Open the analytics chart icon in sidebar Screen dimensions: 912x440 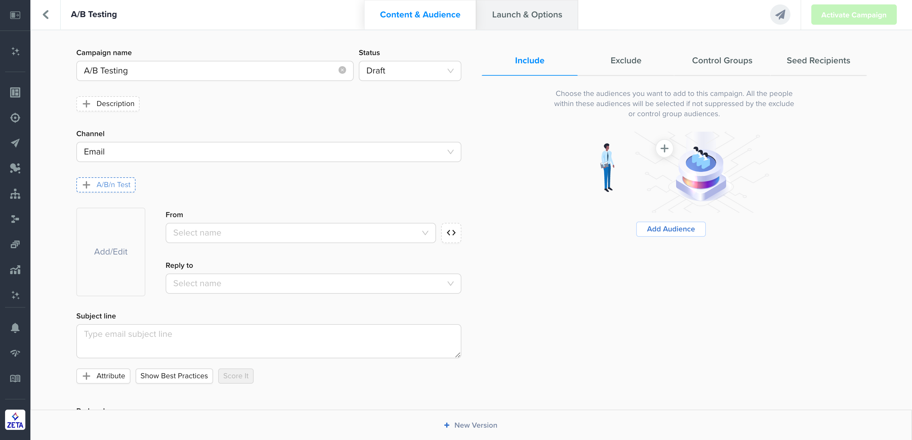tap(15, 270)
